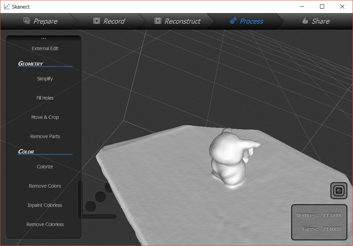Switch to the Prepare tab
The height and width of the screenshot is (246, 353).
coord(41,21)
